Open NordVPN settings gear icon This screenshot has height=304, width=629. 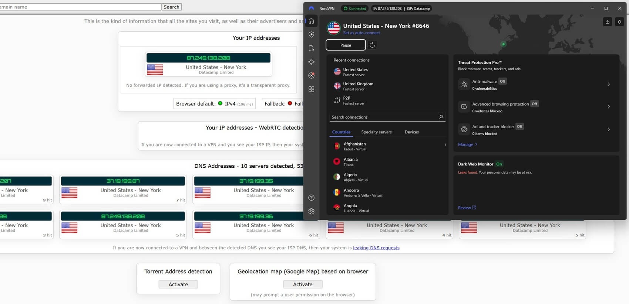point(311,211)
